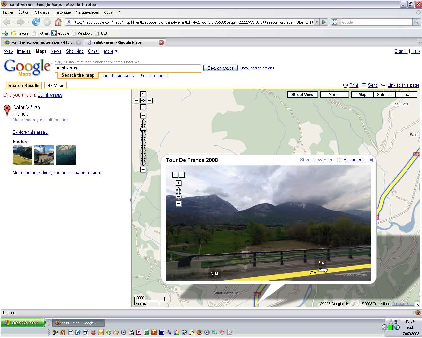Click the Stop loading icon
Screen dimensions: 422x338
point(47,22)
